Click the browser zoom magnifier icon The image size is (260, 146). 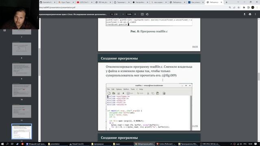click(x=230, y=7)
